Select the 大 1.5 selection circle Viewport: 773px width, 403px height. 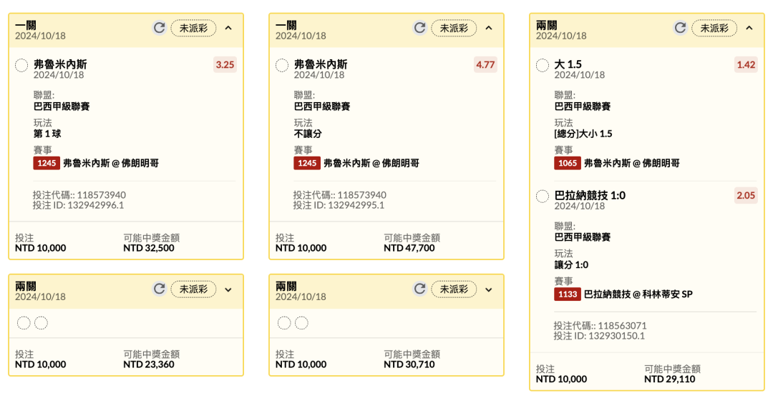click(x=543, y=66)
